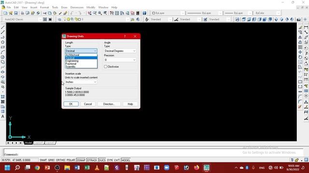This screenshot has width=309, height=173.
Task: Click the Pan realtime icon
Action: tap(89, 13)
